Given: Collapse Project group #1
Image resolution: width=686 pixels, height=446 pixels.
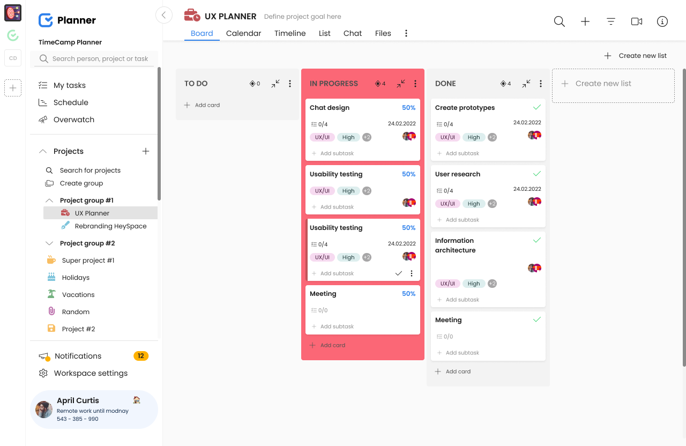Looking at the screenshot, I should pyautogui.click(x=49, y=200).
